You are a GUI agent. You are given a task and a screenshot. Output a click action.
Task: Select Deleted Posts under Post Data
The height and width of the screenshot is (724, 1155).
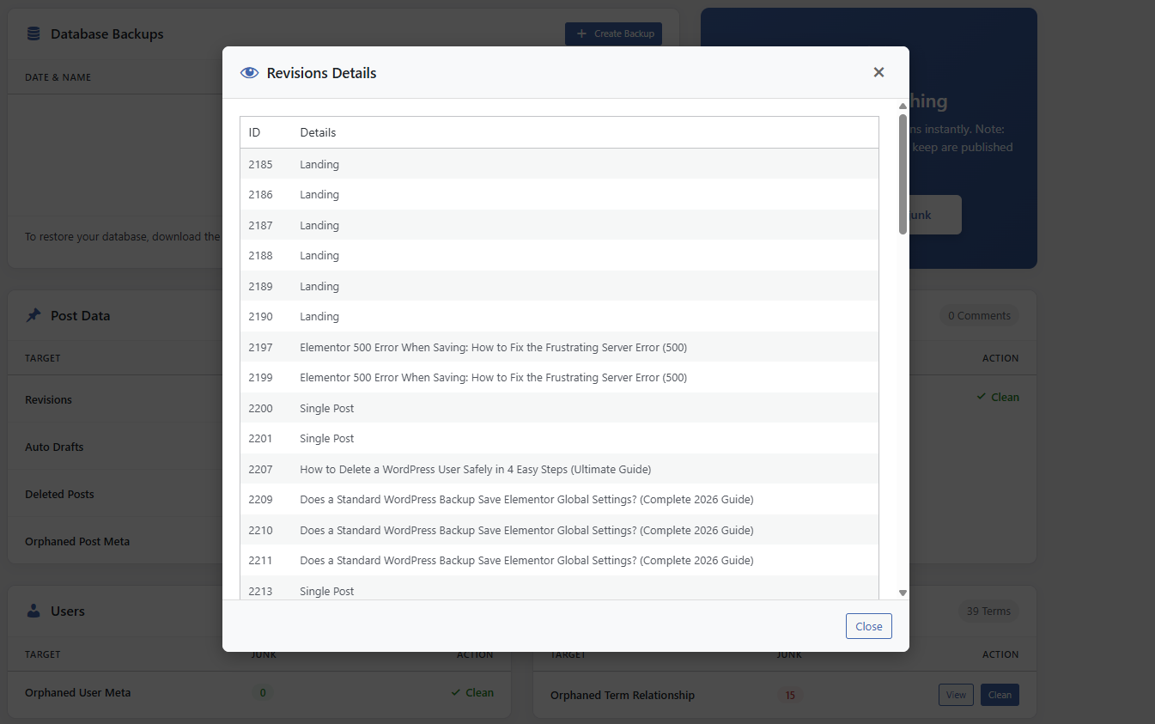tap(59, 494)
